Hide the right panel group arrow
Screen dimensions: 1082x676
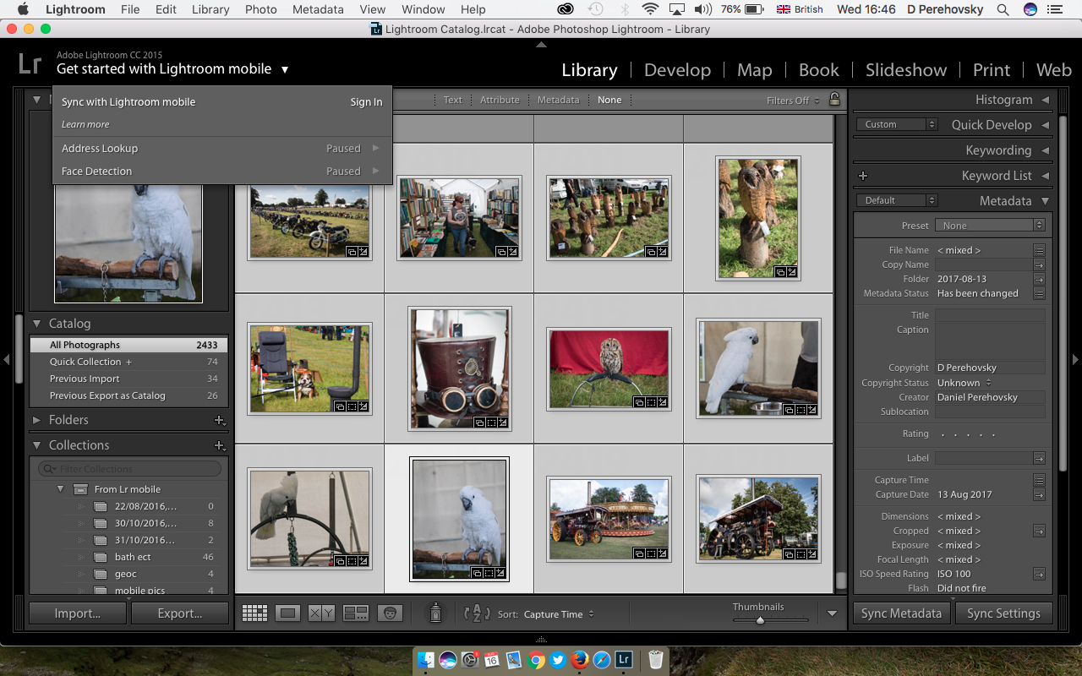(x=1075, y=359)
